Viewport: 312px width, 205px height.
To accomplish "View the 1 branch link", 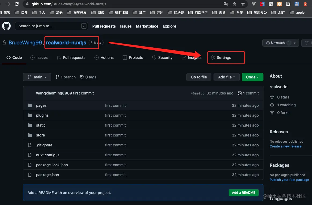I will point(66,77).
